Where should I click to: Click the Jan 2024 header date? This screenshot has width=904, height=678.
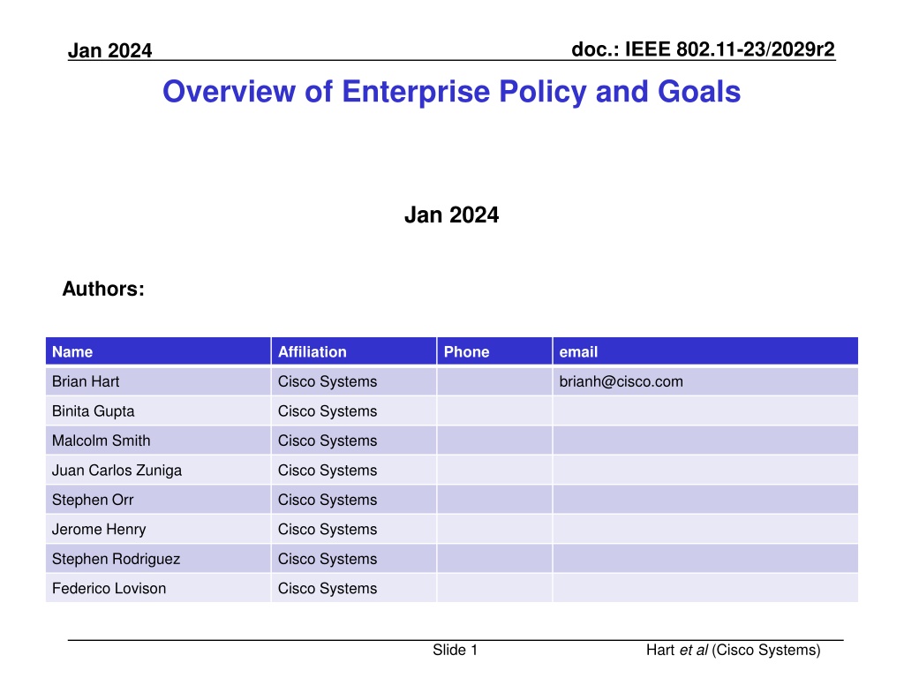(x=109, y=50)
